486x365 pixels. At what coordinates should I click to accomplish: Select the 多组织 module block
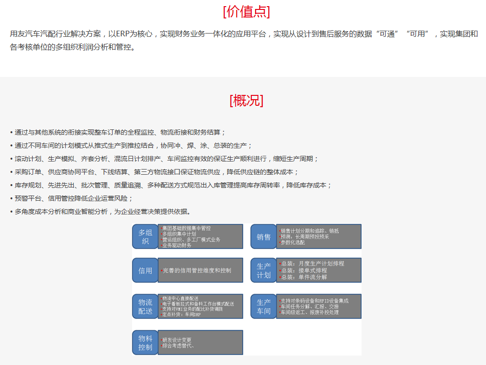(x=145, y=237)
